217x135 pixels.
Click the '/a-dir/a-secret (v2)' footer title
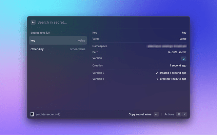point(48,114)
